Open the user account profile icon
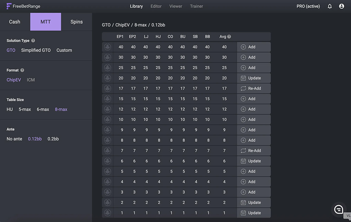The width and height of the screenshot is (351, 222). click(x=342, y=6)
